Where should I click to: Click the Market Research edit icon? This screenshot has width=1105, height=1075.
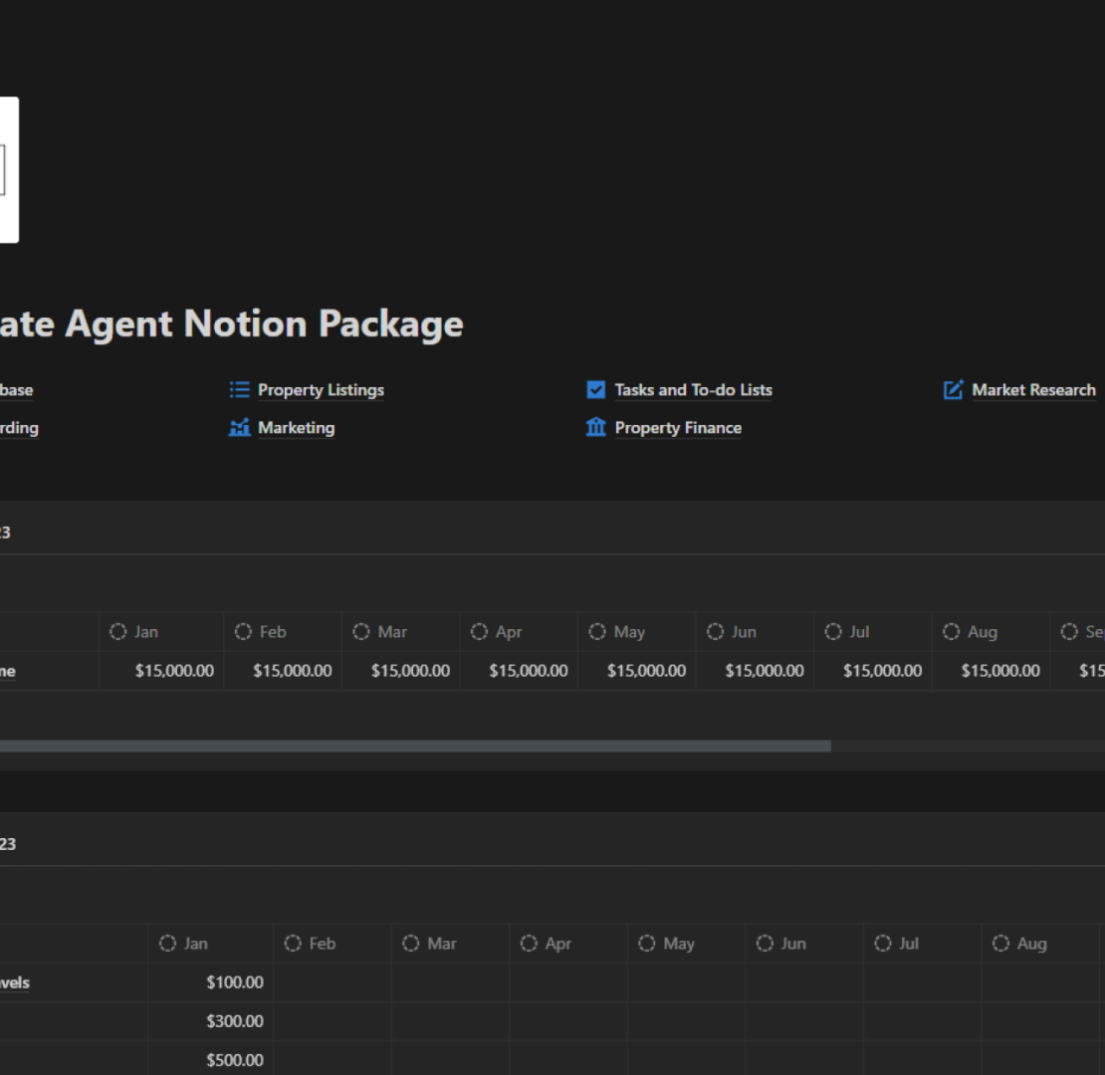click(x=953, y=389)
